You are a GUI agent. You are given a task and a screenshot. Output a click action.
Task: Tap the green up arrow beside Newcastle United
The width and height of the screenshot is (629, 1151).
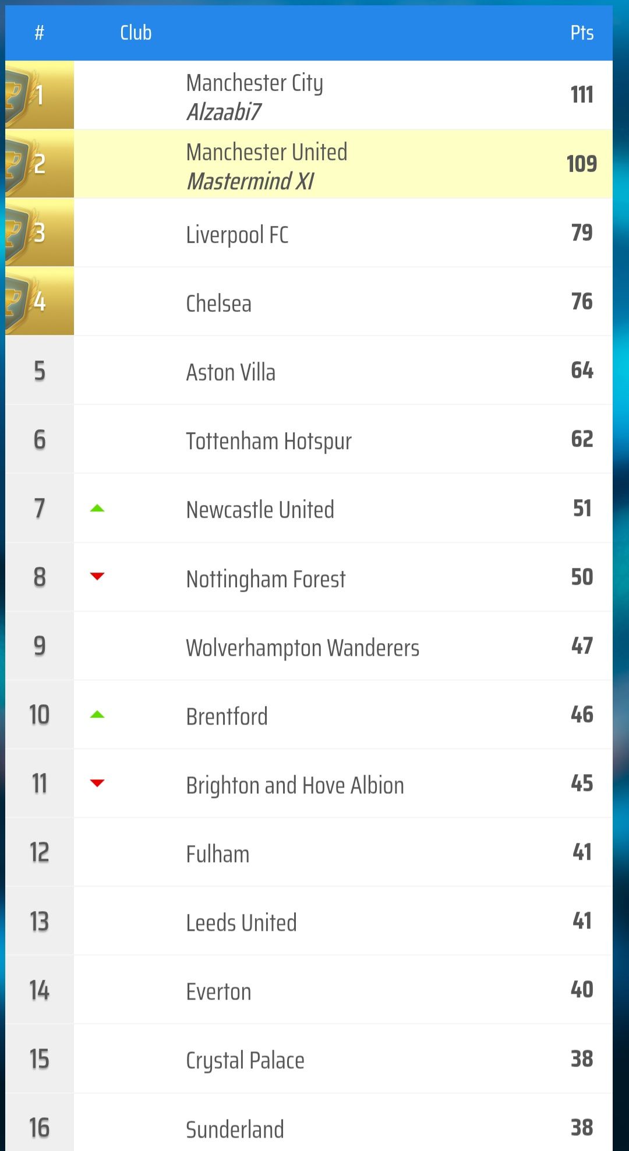[97, 509]
